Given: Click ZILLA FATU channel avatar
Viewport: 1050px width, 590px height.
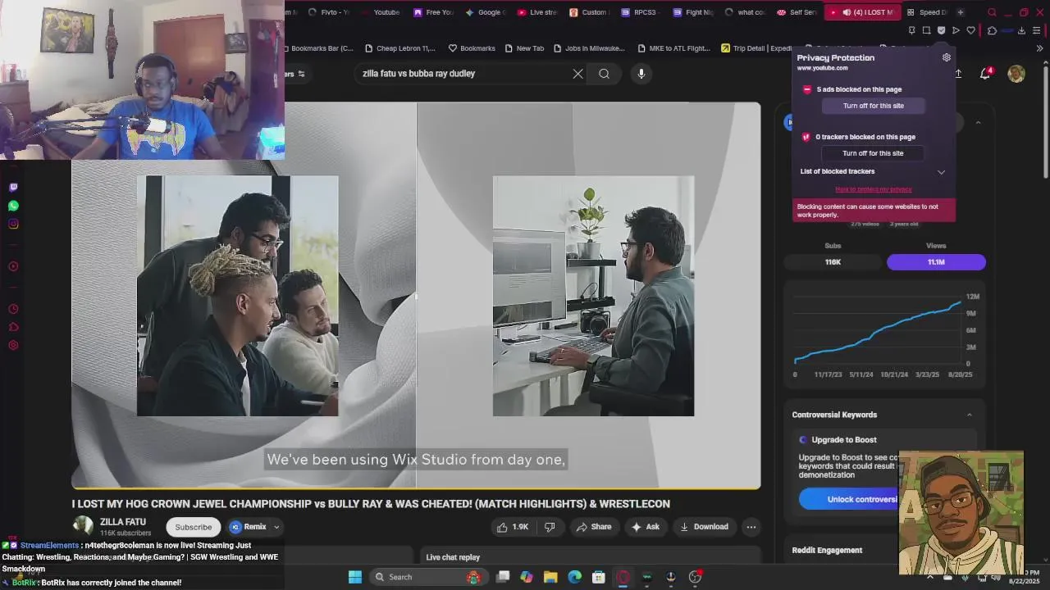Looking at the screenshot, I should coord(83,527).
